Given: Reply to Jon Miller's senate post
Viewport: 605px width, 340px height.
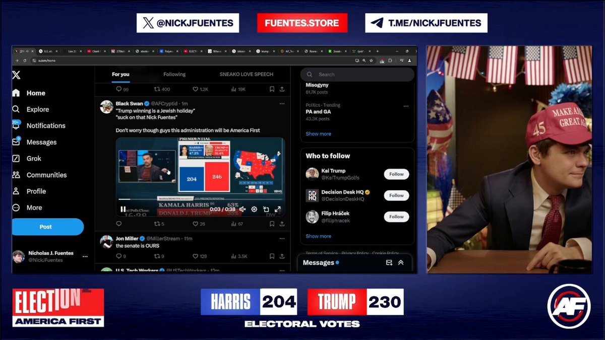Looking at the screenshot, I should (120, 256).
